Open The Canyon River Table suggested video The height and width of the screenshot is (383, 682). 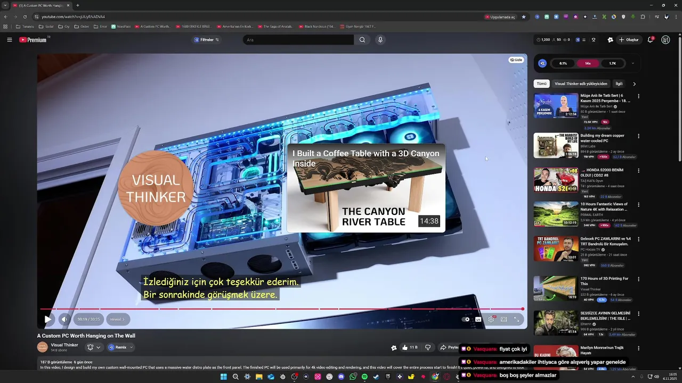366,188
